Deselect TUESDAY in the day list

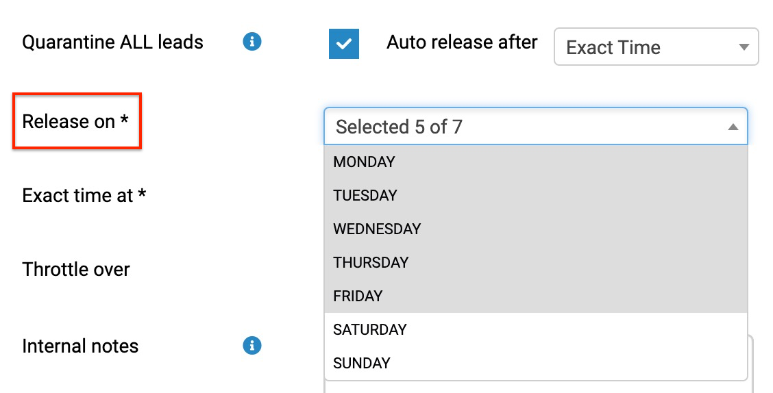pyautogui.click(x=536, y=195)
